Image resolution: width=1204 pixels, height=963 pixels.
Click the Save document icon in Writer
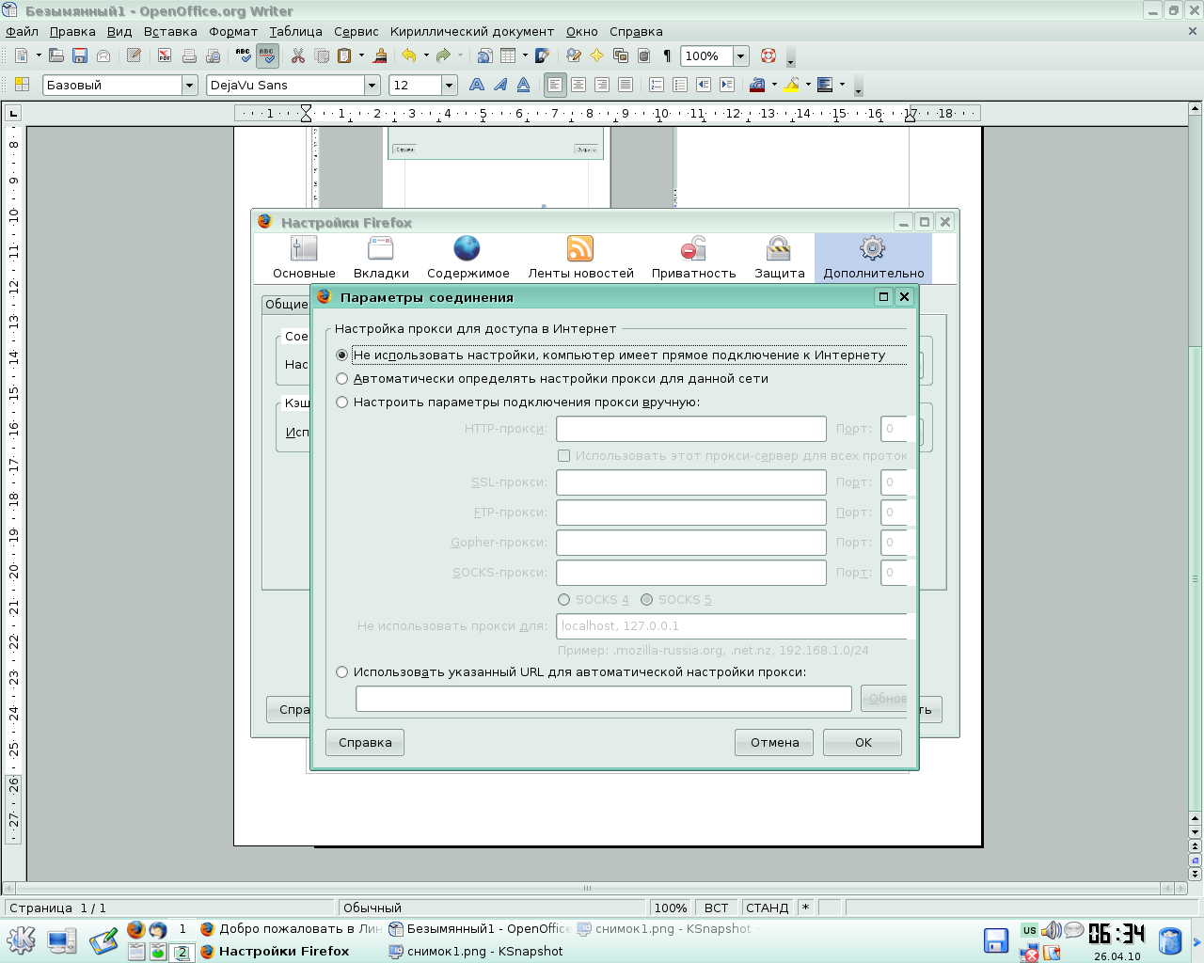click(80, 56)
